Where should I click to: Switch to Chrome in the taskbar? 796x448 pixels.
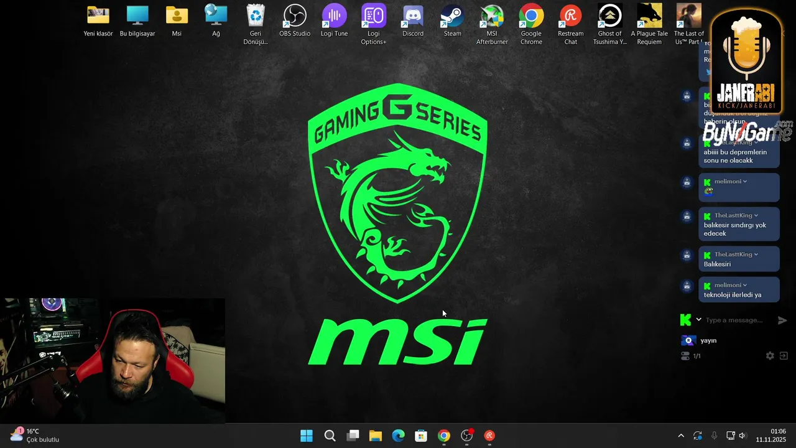tap(444, 436)
